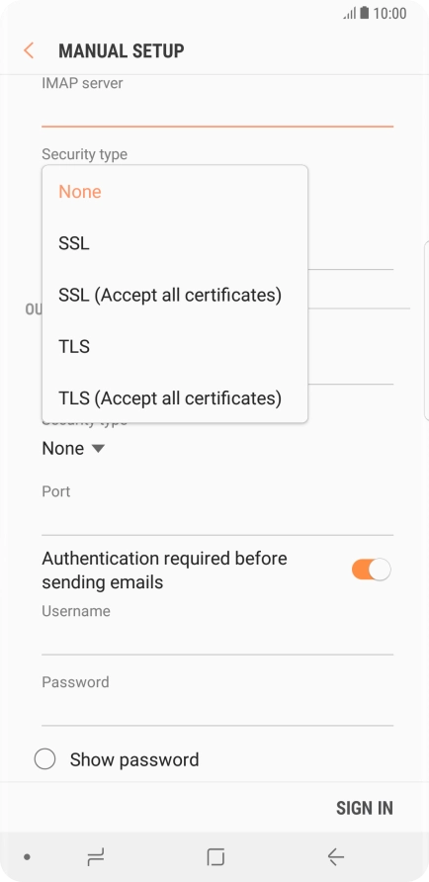429x882 pixels.
Task: Select SSL (Accept all certificates) option
Action: pos(175,295)
